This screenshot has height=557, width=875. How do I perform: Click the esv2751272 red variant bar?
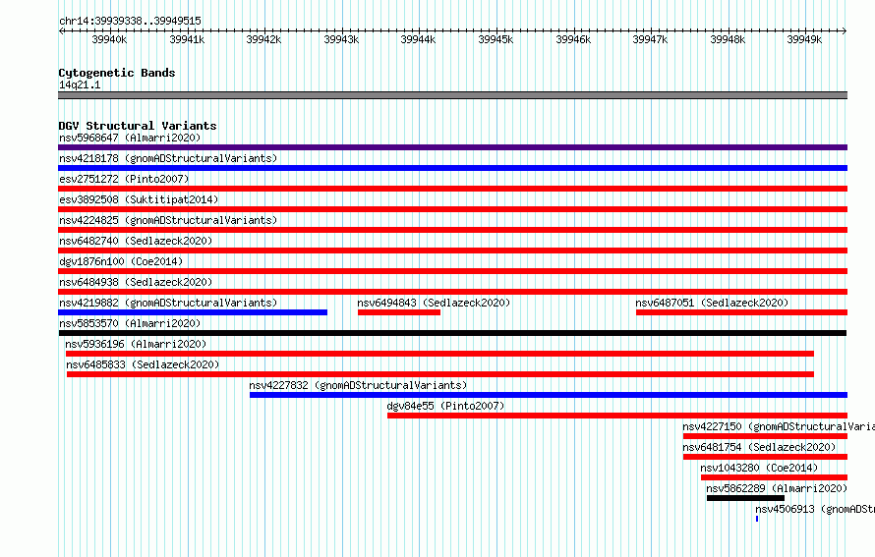pos(452,189)
